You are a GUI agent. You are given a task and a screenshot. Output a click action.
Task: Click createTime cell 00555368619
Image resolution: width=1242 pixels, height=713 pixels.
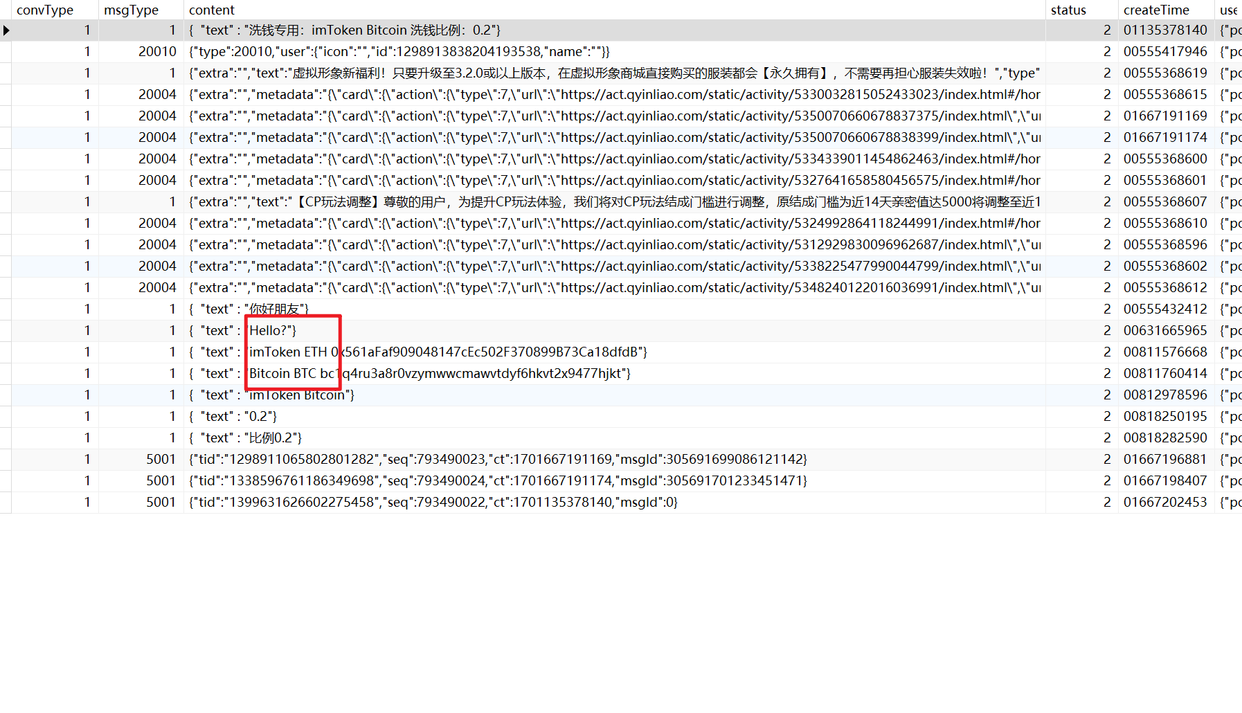1166,73
